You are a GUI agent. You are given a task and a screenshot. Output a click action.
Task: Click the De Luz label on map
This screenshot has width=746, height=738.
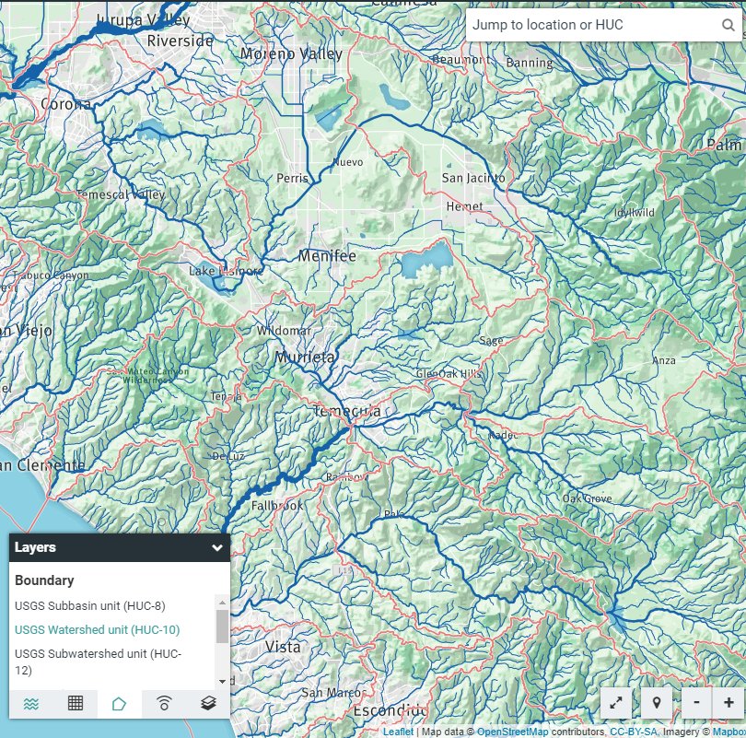tap(227, 456)
